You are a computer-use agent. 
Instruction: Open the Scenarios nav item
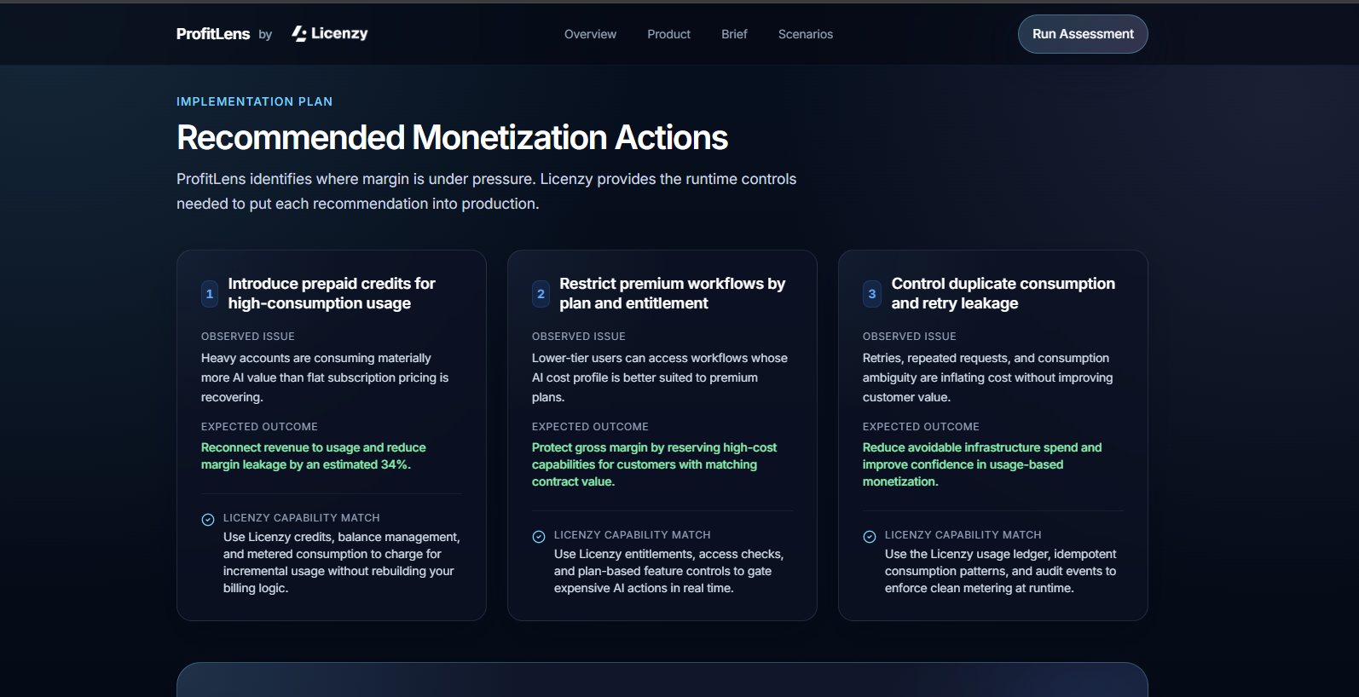806,34
